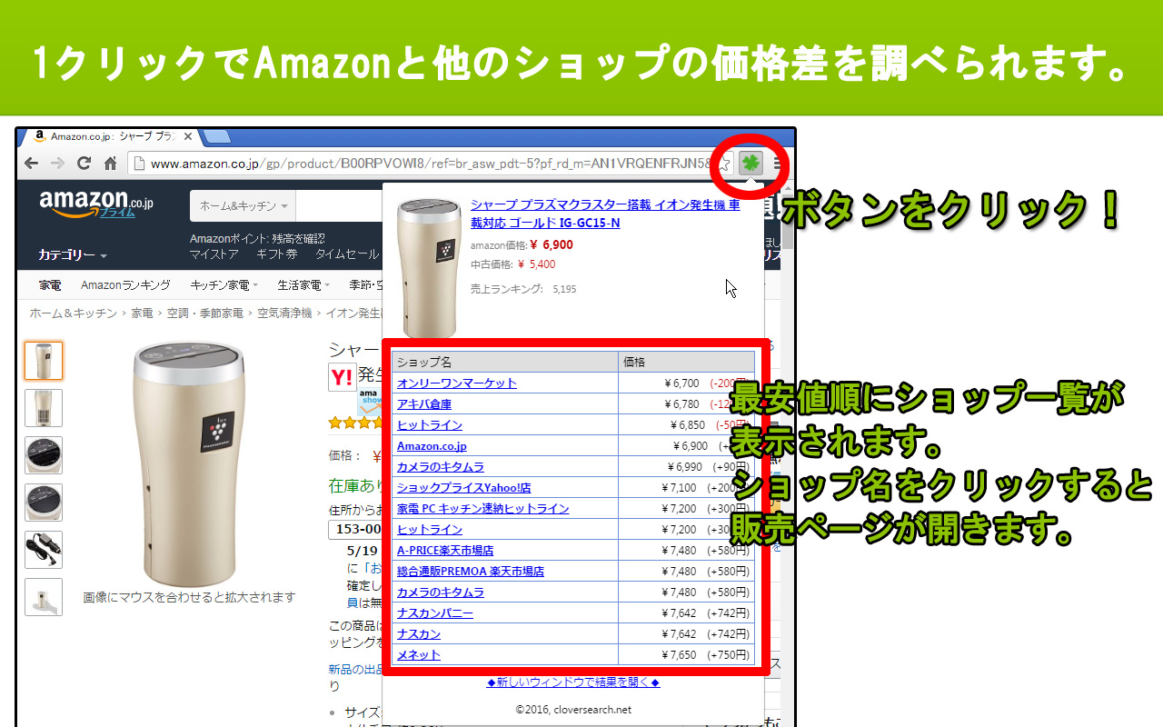The image size is (1163, 727).
Task: Click the ホーム&キッチン breadcrumb
Action: (x=74, y=314)
